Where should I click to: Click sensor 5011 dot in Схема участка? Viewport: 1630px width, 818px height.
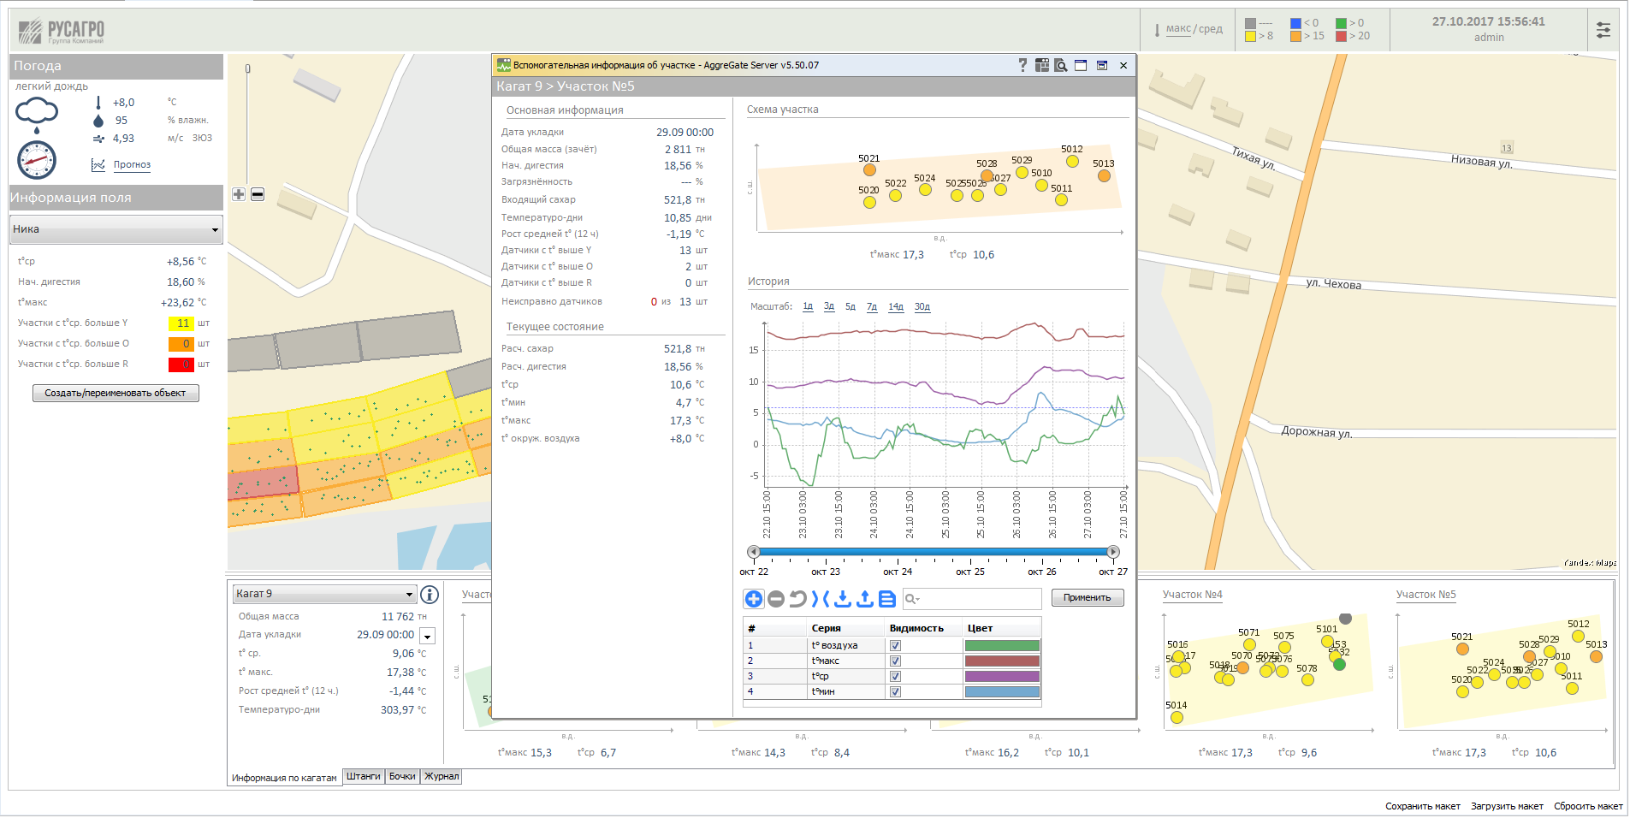pos(1061,200)
